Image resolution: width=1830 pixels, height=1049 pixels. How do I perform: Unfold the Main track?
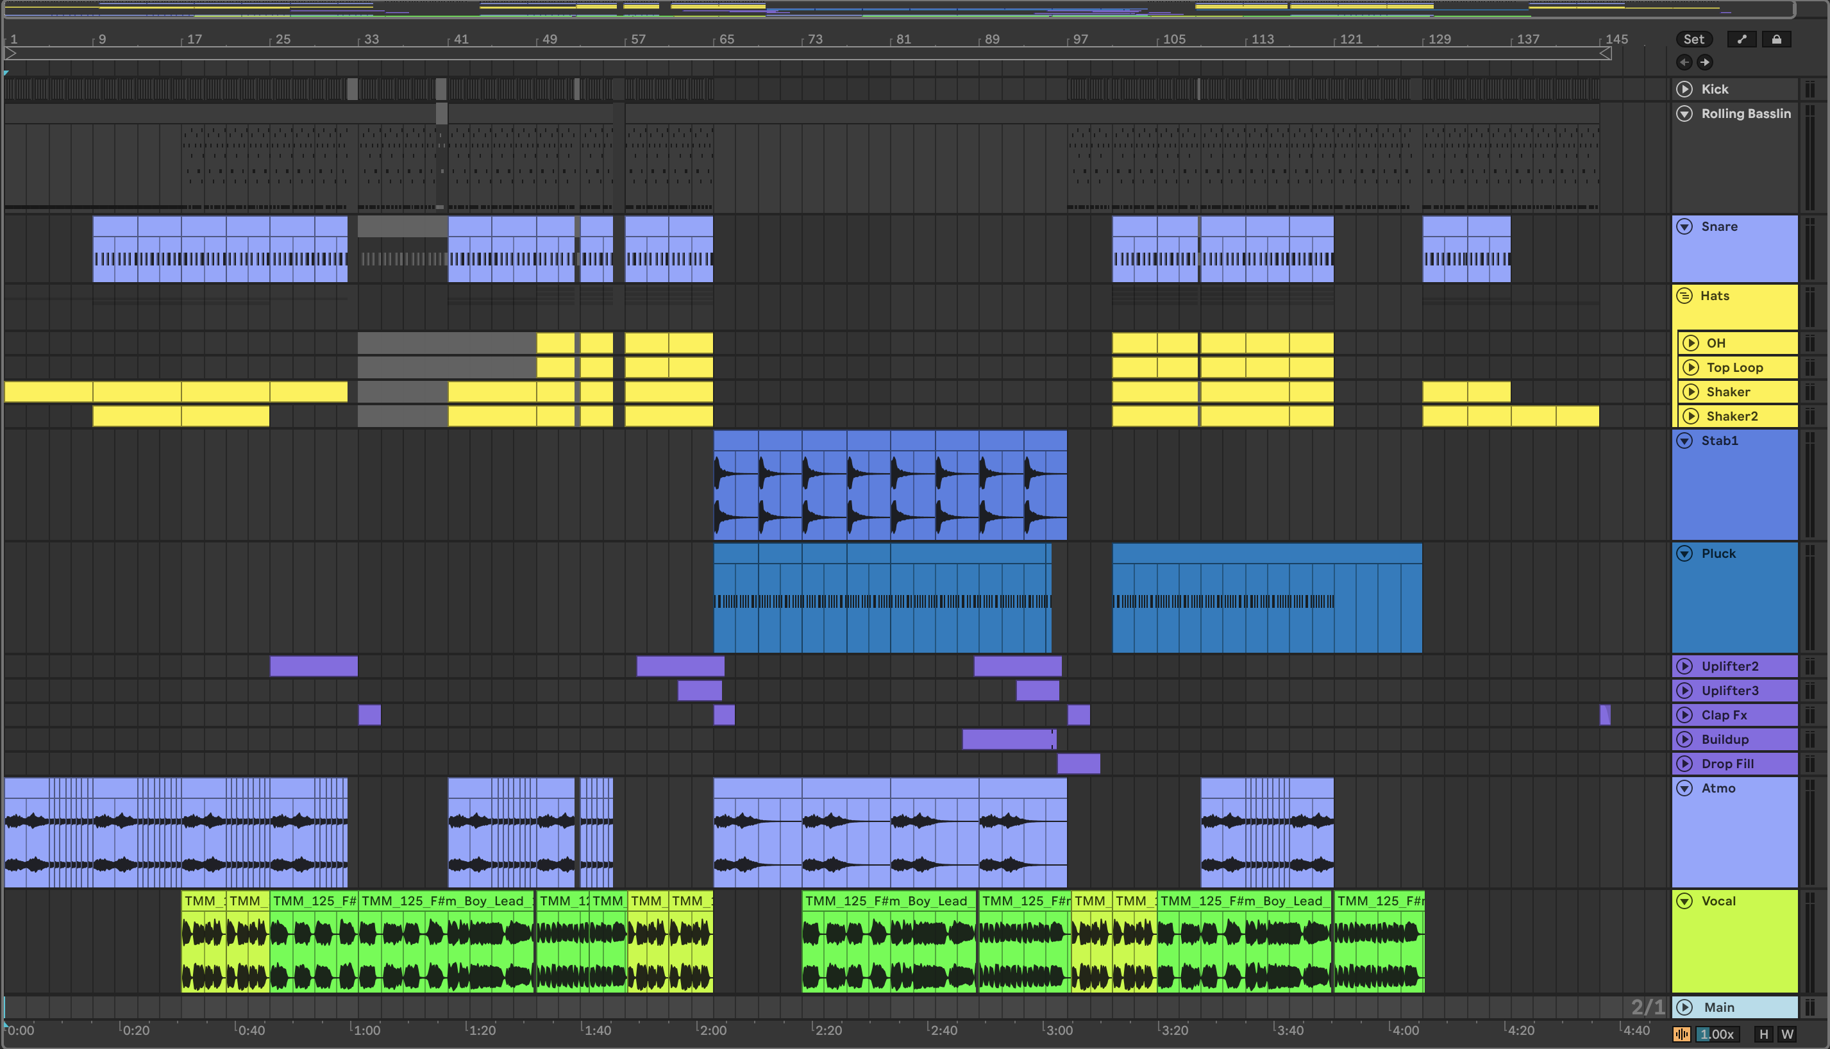1684,1007
